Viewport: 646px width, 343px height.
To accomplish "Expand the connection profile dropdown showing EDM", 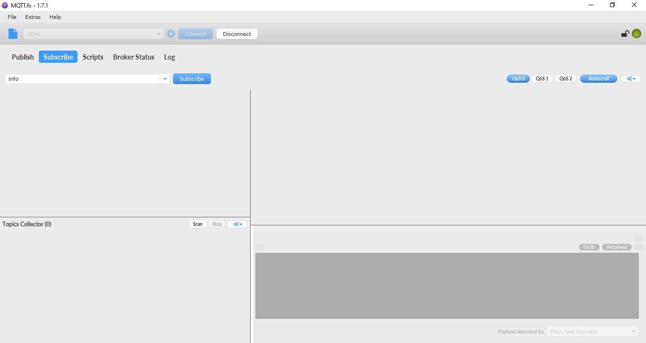I will (x=158, y=34).
